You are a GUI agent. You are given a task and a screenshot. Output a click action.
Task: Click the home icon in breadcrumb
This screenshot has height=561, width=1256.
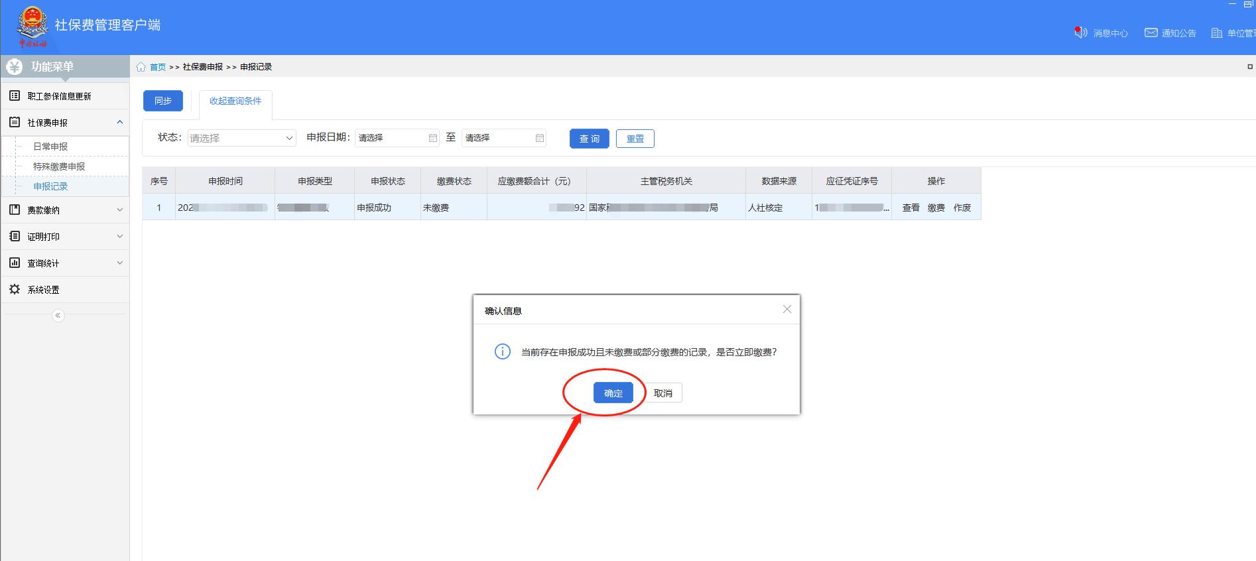point(141,67)
